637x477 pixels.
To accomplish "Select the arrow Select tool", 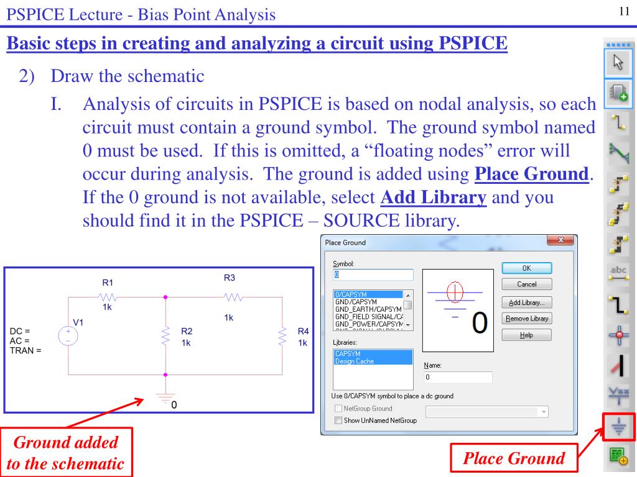I will [x=618, y=63].
